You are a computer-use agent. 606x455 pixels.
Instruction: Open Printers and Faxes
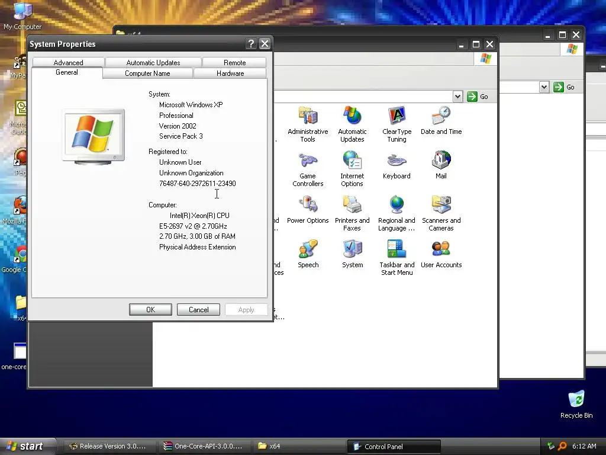pos(352,213)
